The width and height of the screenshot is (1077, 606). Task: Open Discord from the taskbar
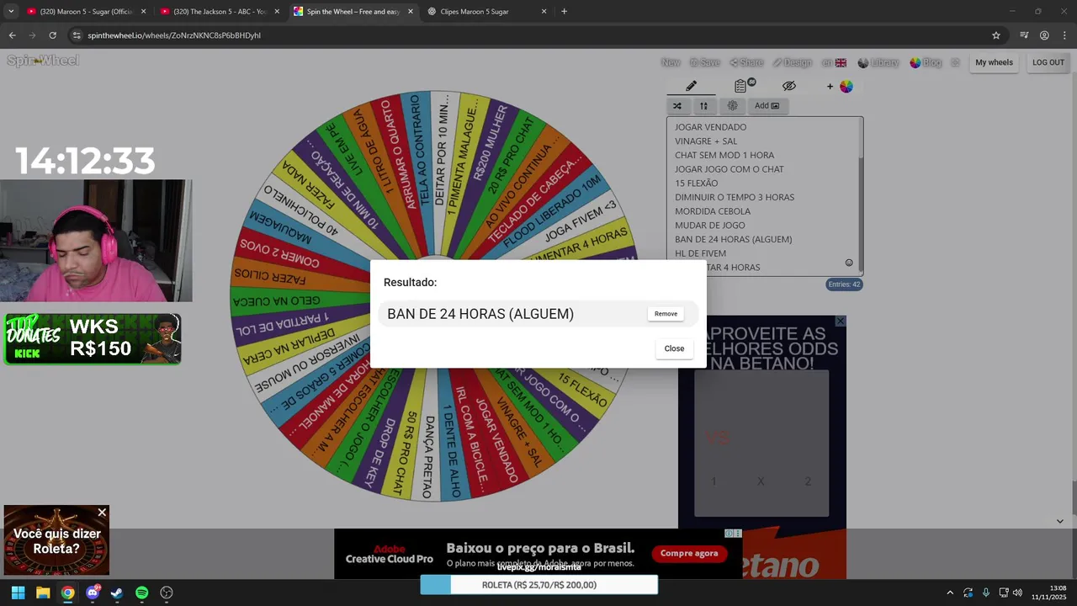coord(93,593)
